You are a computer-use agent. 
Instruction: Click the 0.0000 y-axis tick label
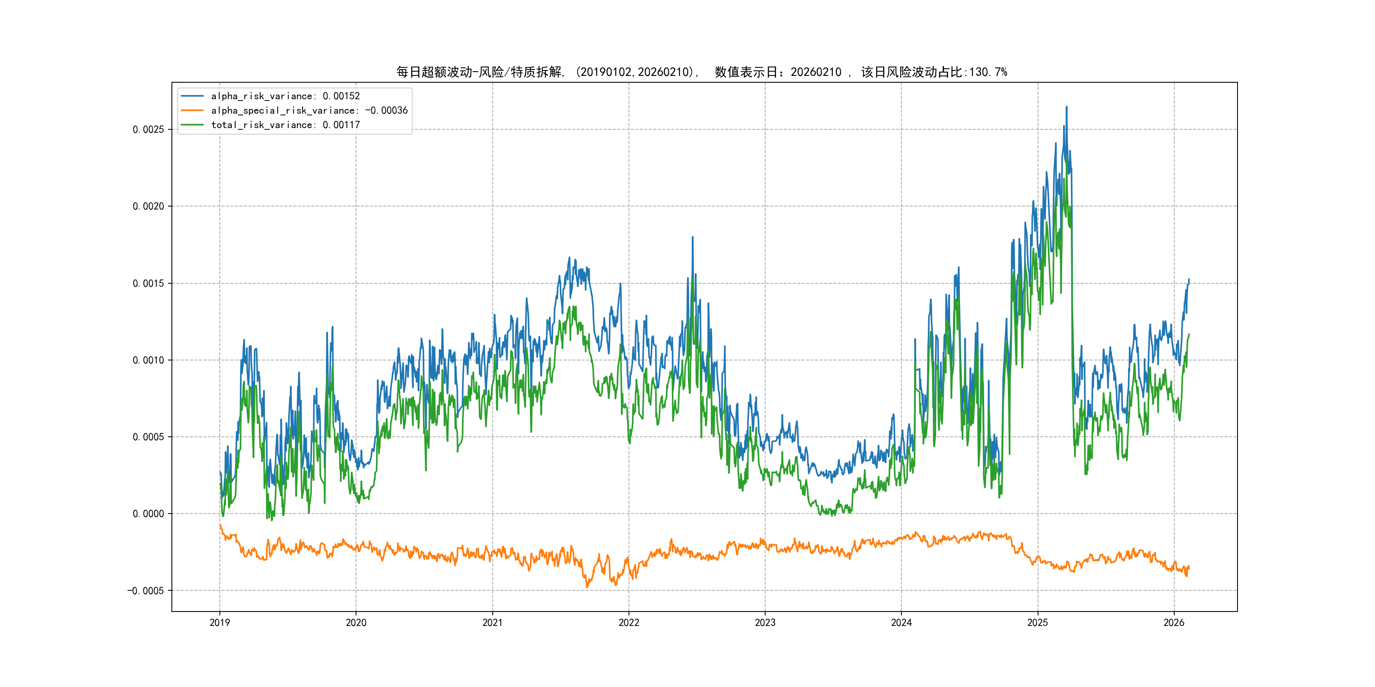pos(149,514)
